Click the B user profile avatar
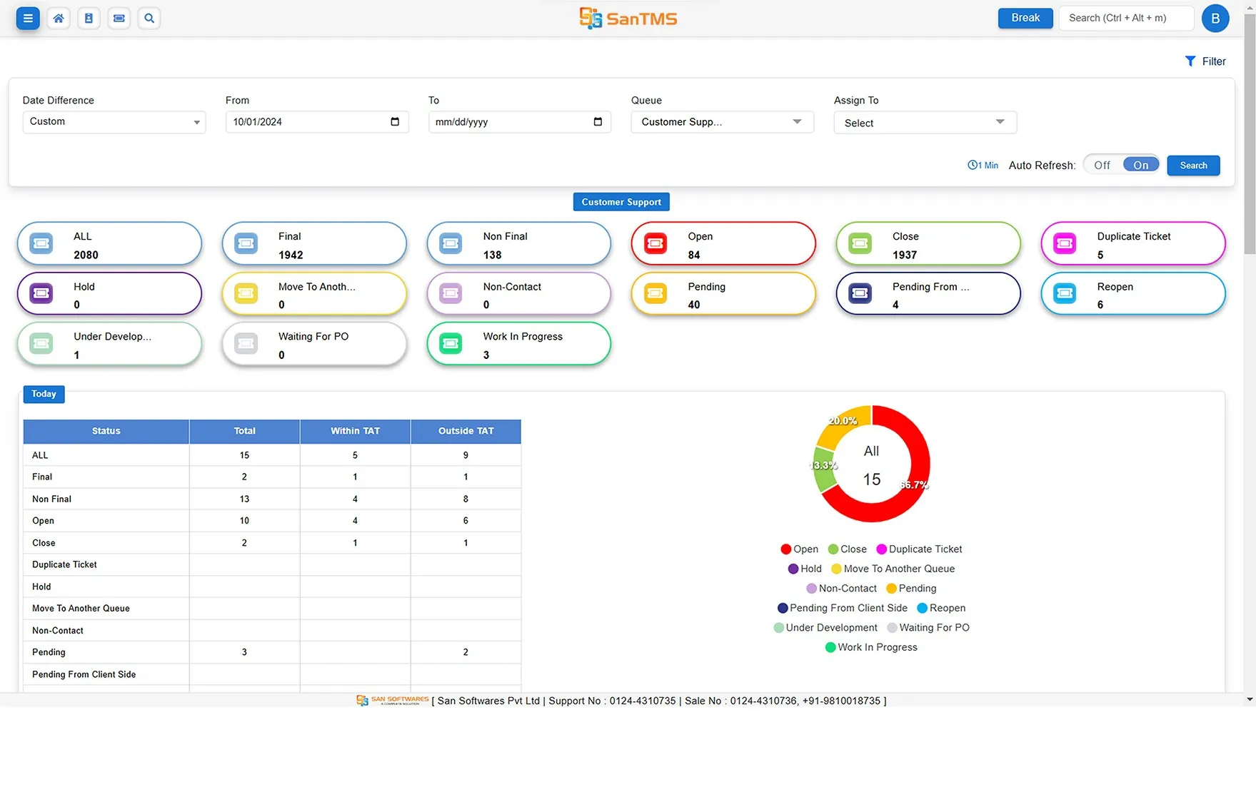Image resolution: width=1256 pixels, height=792 pixels. click(1215, 18)
